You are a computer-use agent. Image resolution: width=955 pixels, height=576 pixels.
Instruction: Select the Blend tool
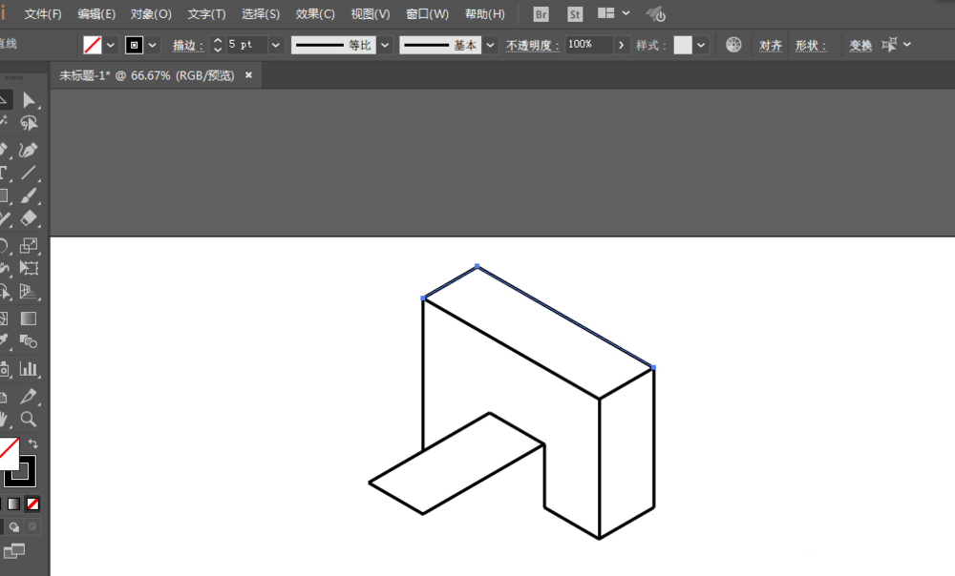(28, 341)
